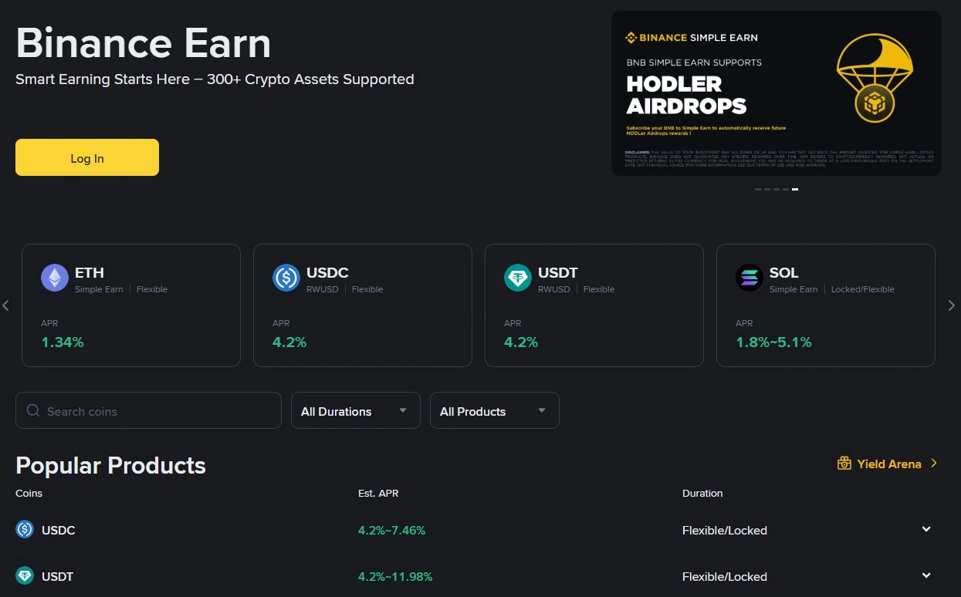Select the Solana (SOL) coin icon

tap(749, 278)
